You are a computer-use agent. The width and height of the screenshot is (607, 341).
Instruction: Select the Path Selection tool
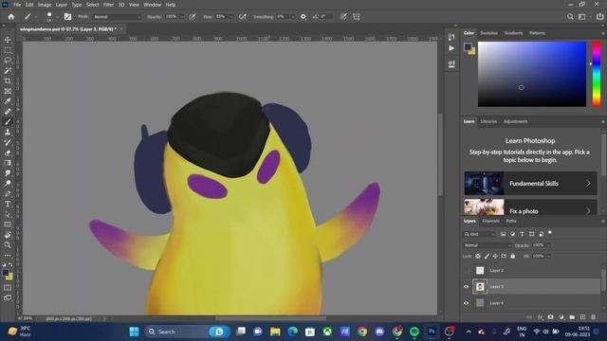(8, 214)
